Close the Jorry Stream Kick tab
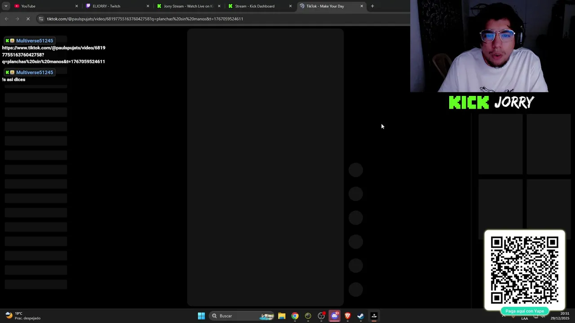Viewport: 575px width, 323px height. [x=219, y=6]
